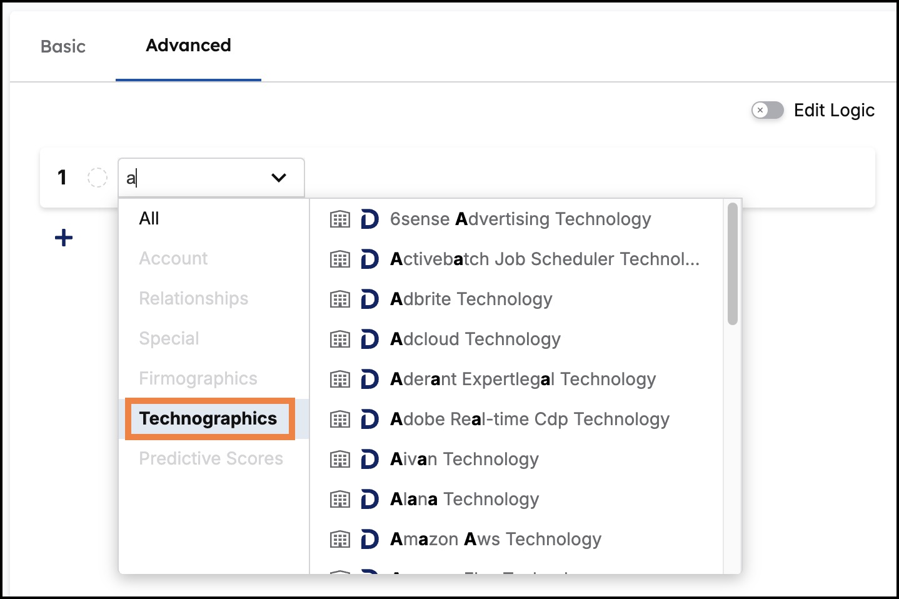The image size is (899, 599).
Task: Click the D logo beside Aderant Expertlegal Technology
Action: (x=369, y=379)
